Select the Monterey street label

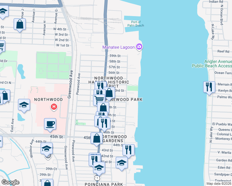224,139
